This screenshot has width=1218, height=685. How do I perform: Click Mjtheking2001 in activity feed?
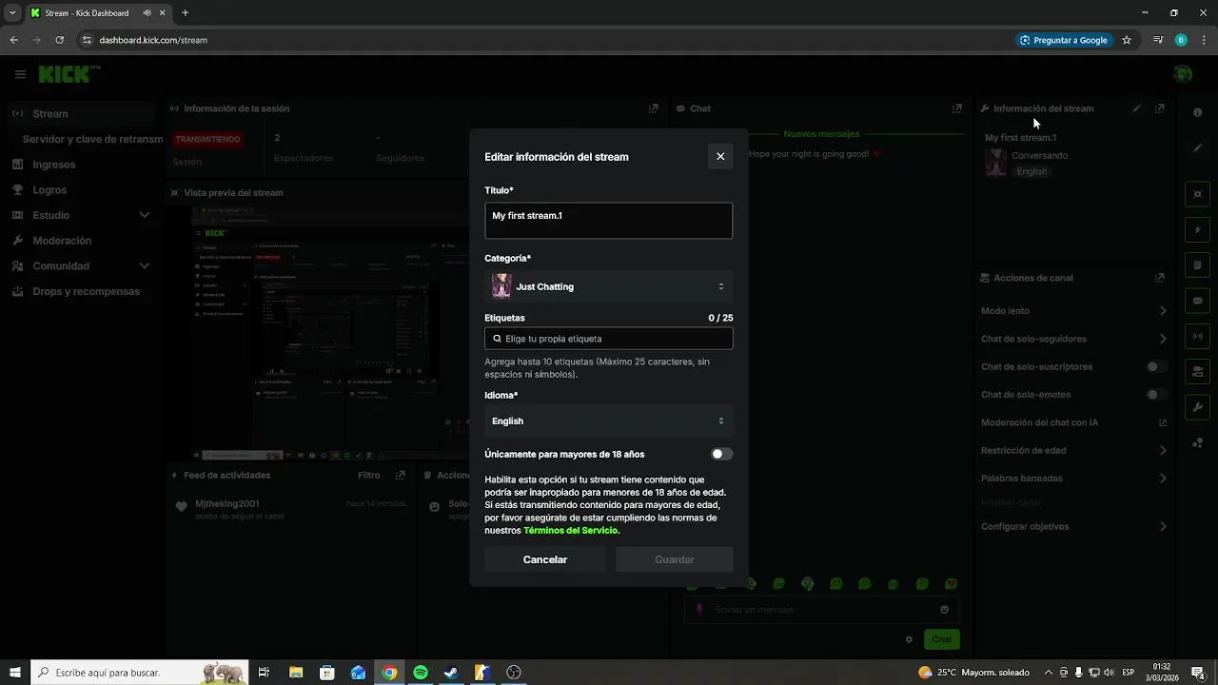(x=227, y=503)
